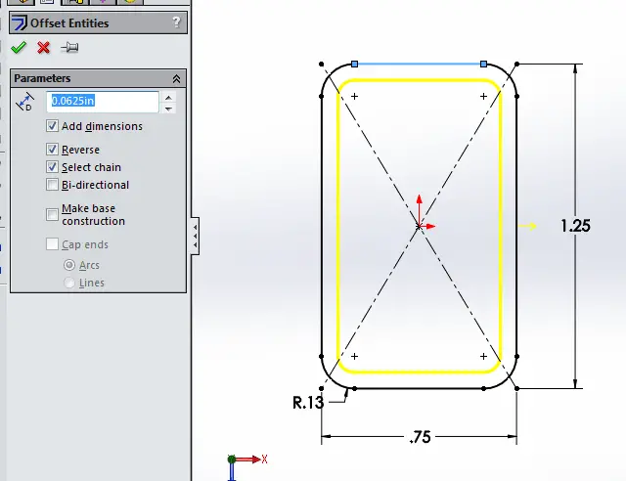Collapse the Parameters section
Image resolution: width=626 pixels, height=481 pixels.
[x=176, y=78]
